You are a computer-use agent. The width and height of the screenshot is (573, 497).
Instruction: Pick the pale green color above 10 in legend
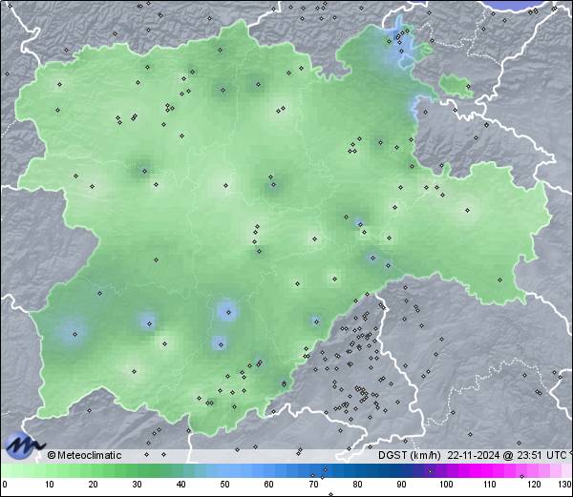tap(50, 470)
